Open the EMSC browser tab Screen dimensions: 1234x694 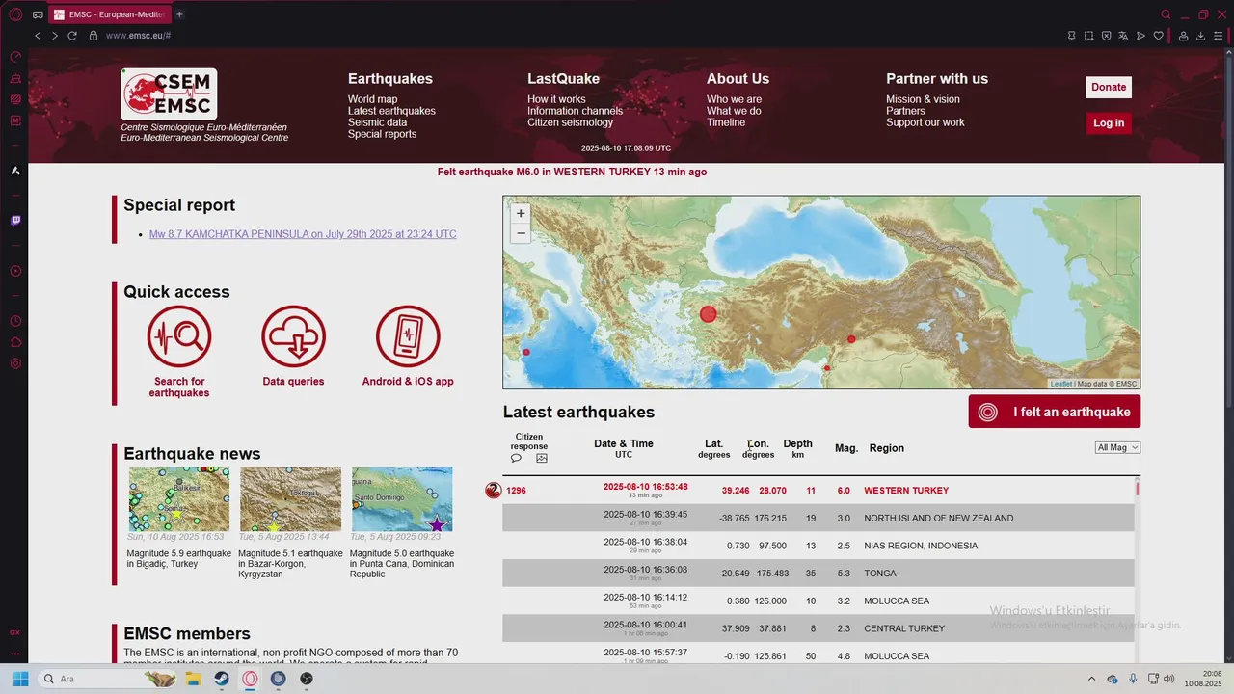tap(110, 14)
